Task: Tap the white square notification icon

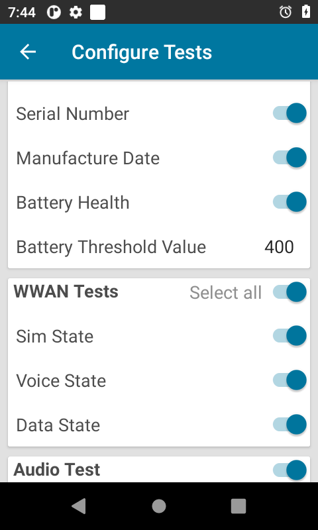Action: pyautogui.click(x=97, y=13)
